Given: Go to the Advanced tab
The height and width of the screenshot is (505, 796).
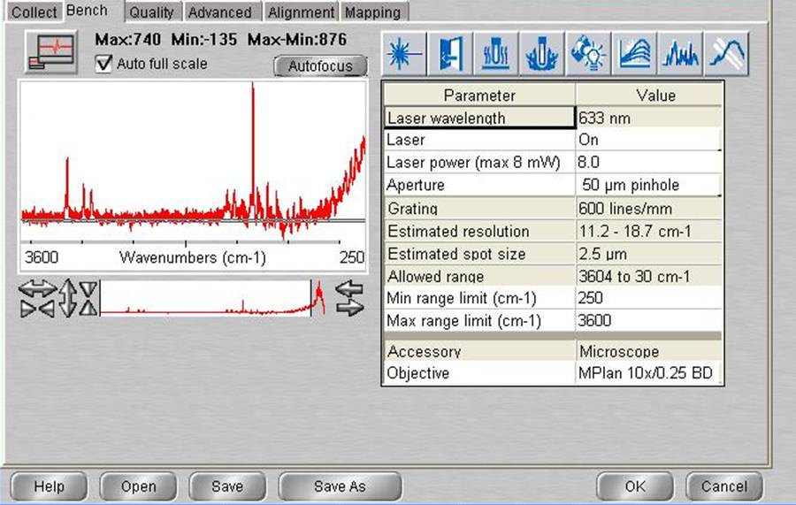Looking at the screenshot, I should [x=220, y=12].
